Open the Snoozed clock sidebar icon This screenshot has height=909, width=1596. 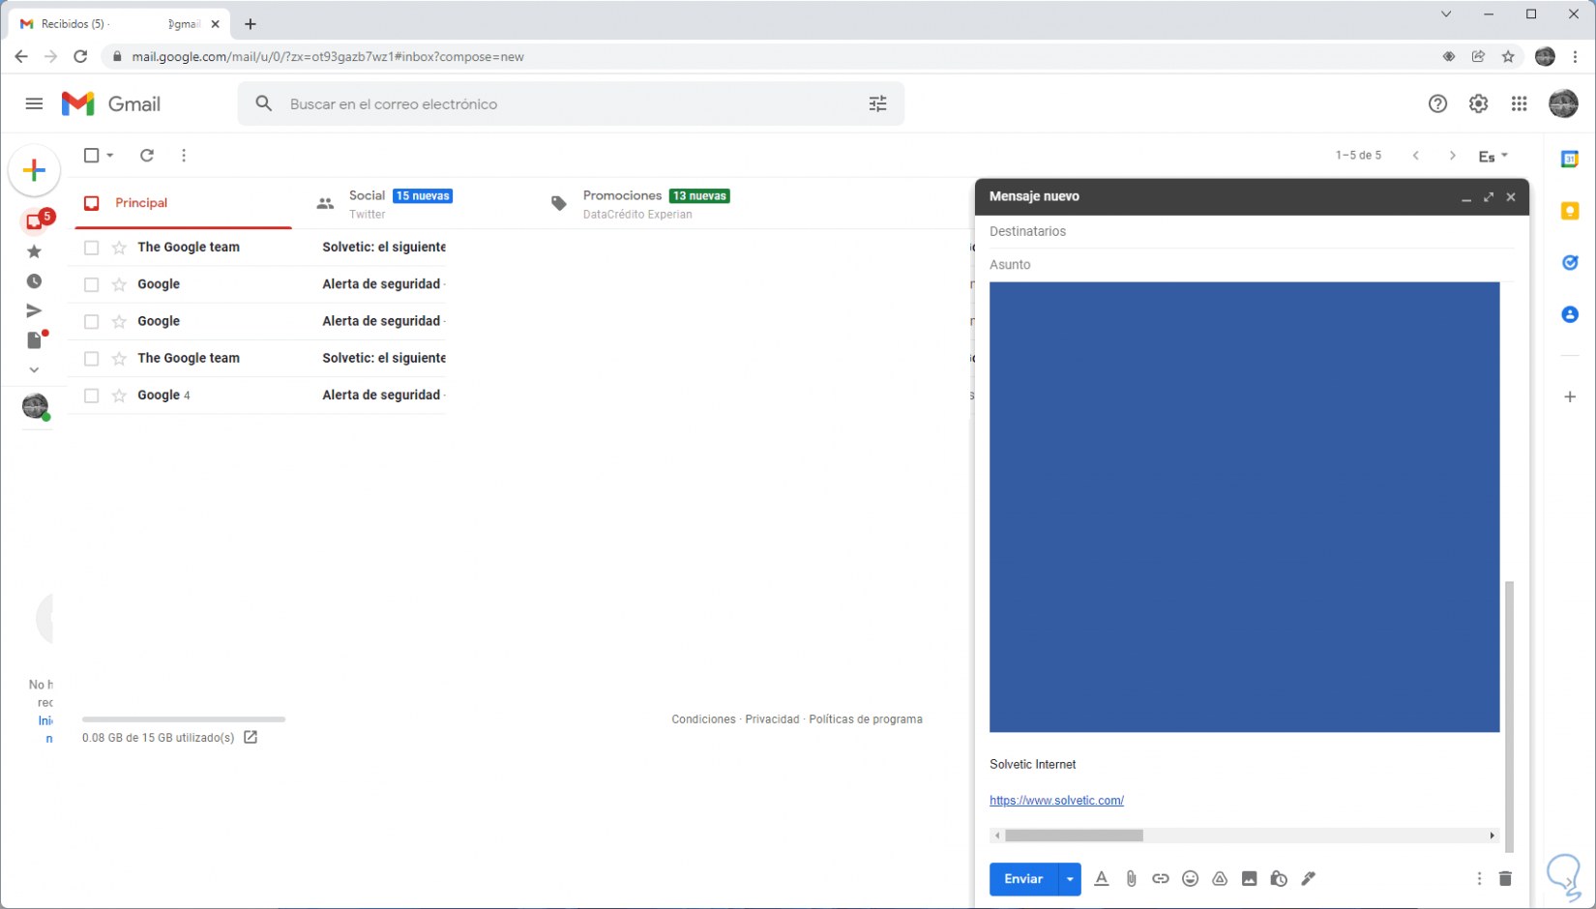[34, 281]
